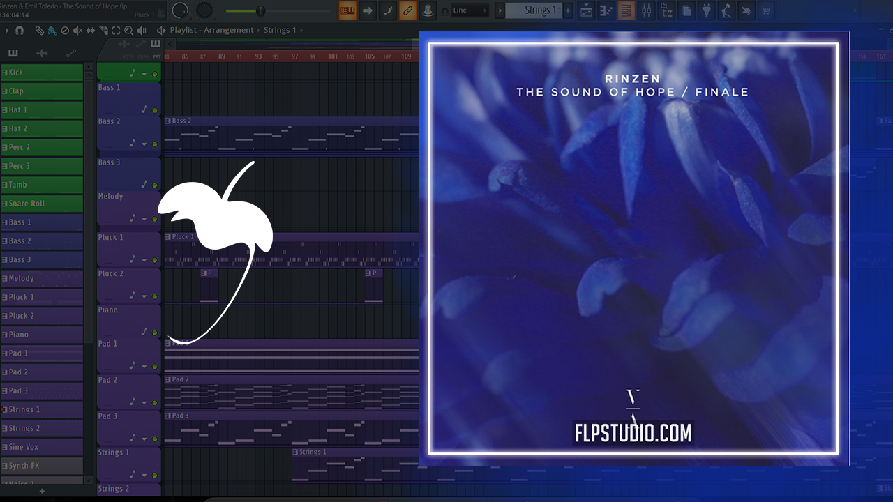Open the Mixer window
Viewport: 893px width, 502px height.
point(645,10)
